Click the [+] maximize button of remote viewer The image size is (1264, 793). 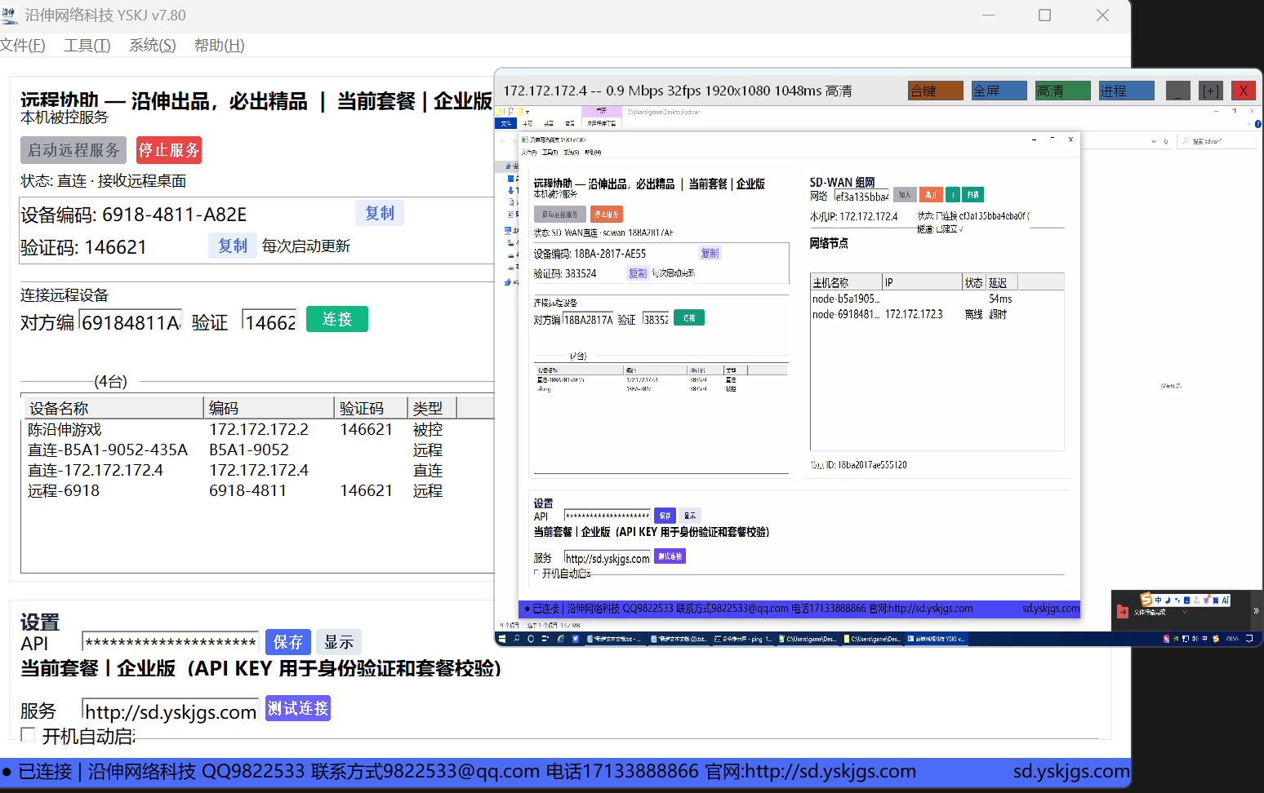(x=1211, y=91)
